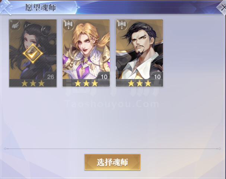Select the blonde-haired soul master card
226x179 pixels.
pyautogui.click(x=86, y=53)
